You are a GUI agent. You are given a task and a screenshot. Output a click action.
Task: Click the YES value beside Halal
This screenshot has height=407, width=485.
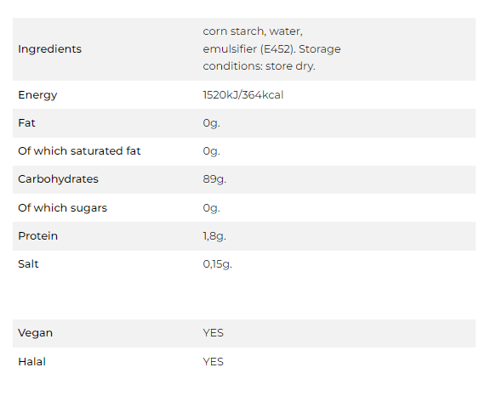click(x=213, y=362)
